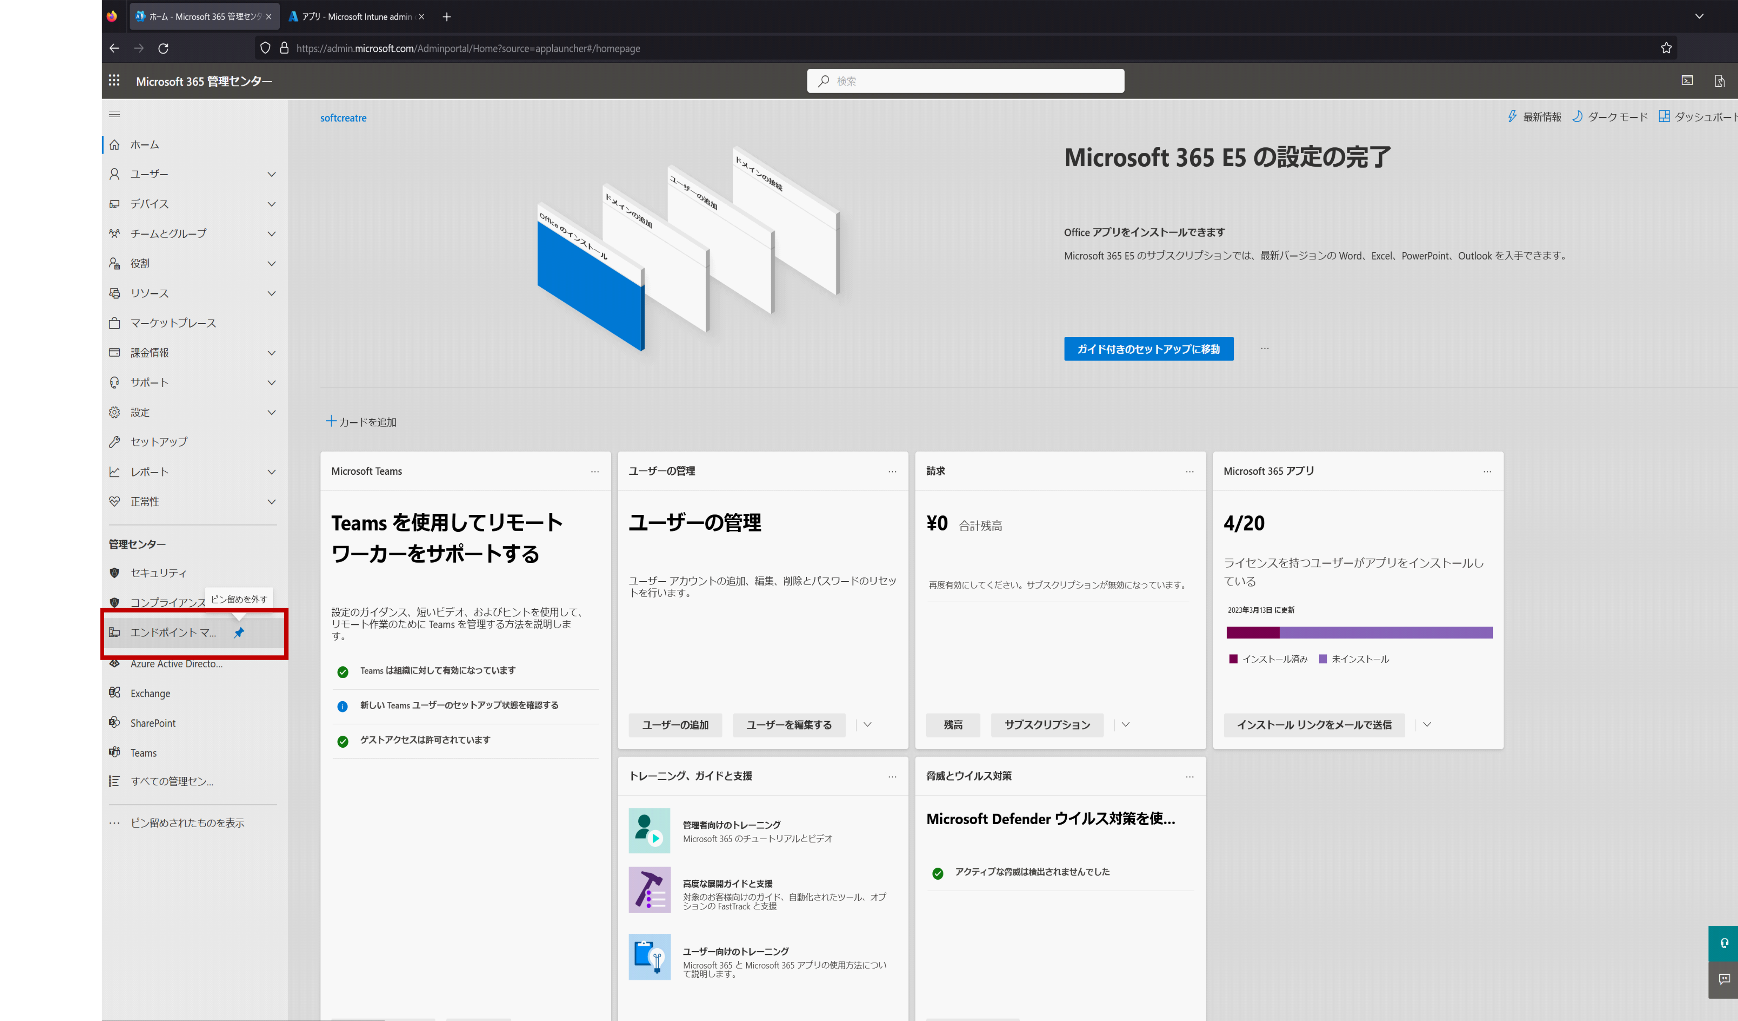Expand 正常性 menu chevron
1738x1021 pixels.
click(272, 502)
